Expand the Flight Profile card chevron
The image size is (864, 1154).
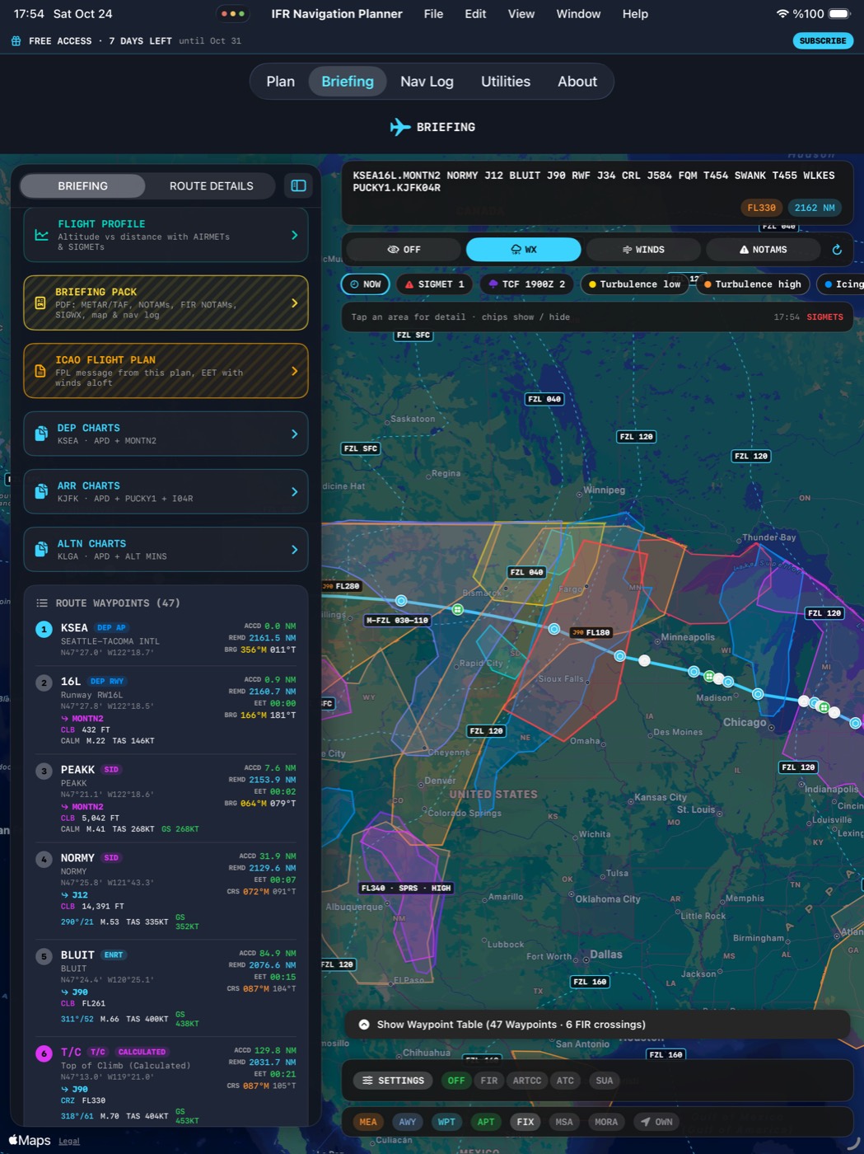[295, 235]
